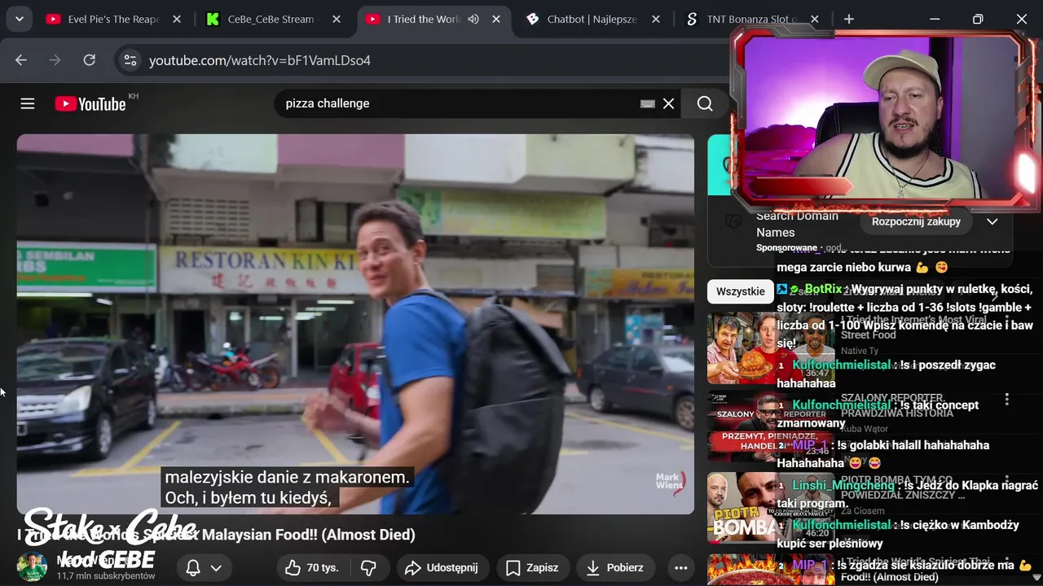The height and width of the screenshot is (586, 1043).
Task: Open the 'PIOTR BOMBA TYM CO POWIEDZIAŁ' title
Action: coord(903,487)
